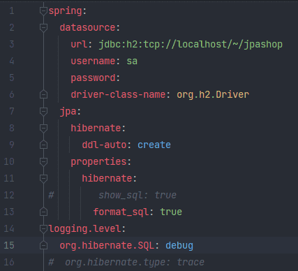
Task: Click the 'url' key
Action: [x=79, y=44]
